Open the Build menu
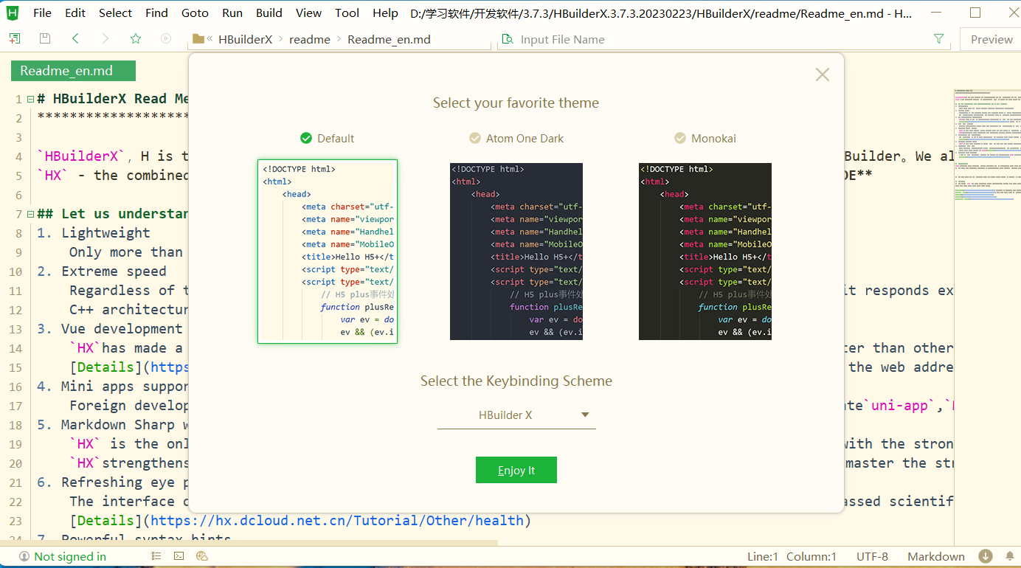1021x568 pixels. point(269,13)
